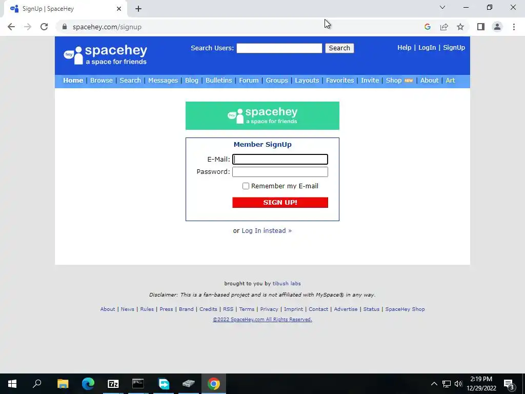This screenshot has height=394, width=525.
Task: Open a new browser tab
Action: click(138, 9)
